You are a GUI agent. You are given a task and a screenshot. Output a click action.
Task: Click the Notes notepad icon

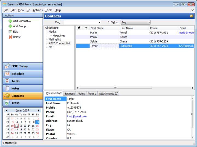(7, 88)
